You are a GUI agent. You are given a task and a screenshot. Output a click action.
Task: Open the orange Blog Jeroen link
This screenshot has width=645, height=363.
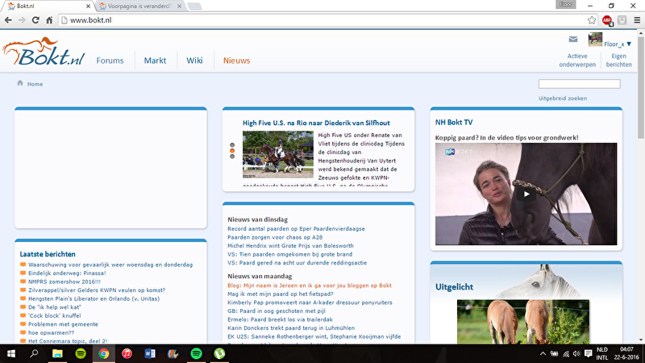(310, 286)
